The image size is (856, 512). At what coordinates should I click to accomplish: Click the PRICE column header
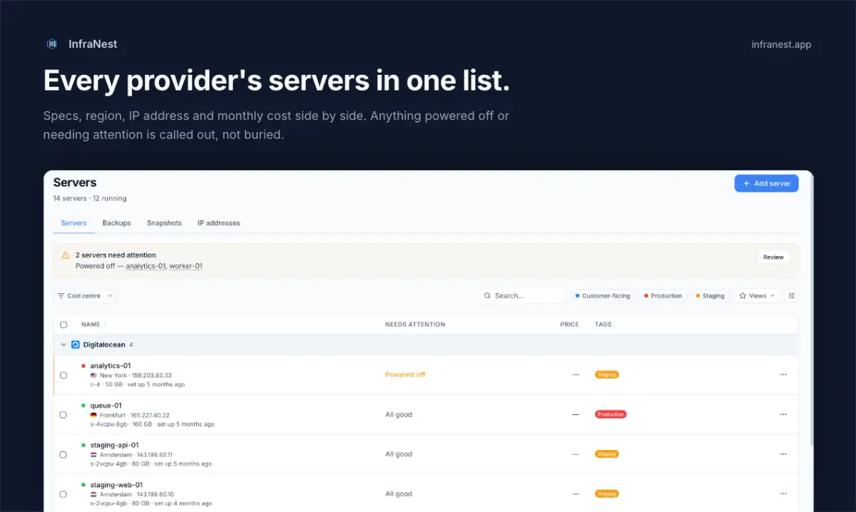569,324
